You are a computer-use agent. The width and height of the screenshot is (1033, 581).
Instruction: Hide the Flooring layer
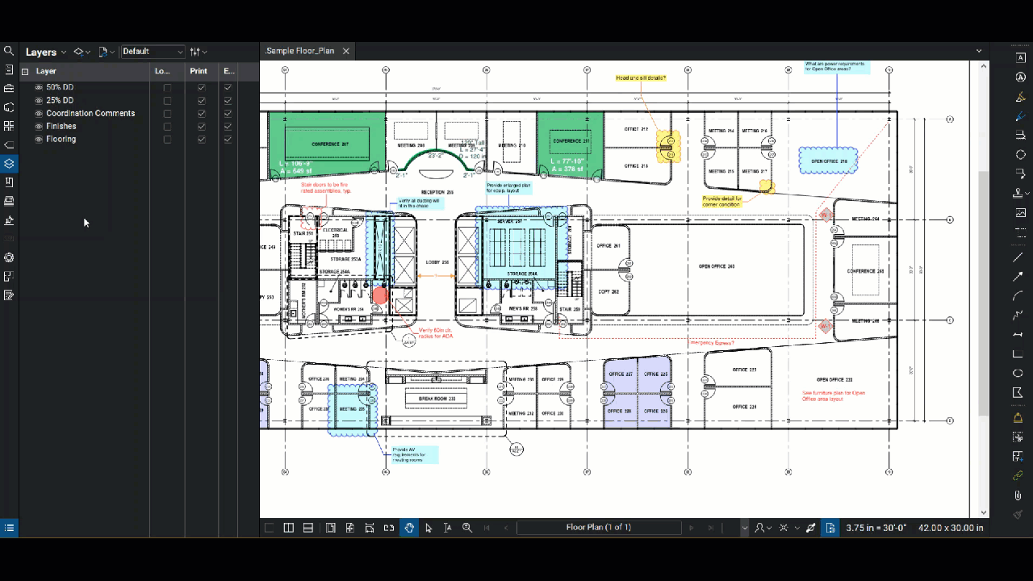pyautogui.click(x=38, y=139)
